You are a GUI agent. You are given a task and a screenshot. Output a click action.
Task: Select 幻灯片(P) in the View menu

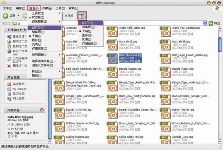click(x=45, y=28)
